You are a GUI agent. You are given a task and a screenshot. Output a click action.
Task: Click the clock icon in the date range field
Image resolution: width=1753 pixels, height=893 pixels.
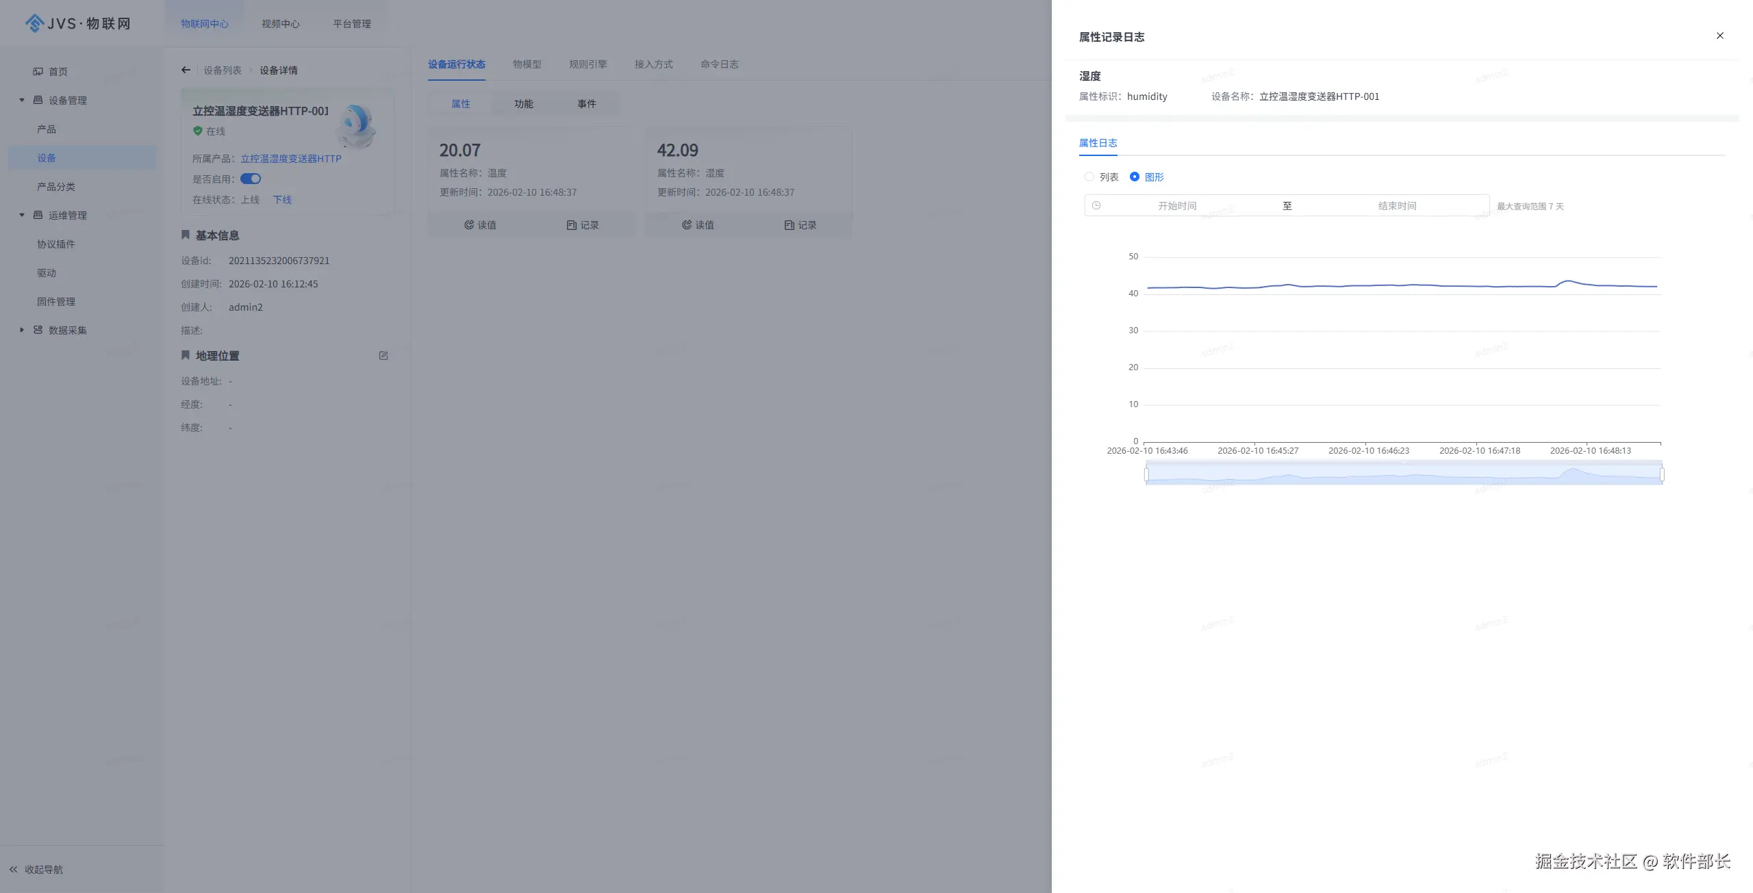pyautogui.click(x=1096, y=205)
